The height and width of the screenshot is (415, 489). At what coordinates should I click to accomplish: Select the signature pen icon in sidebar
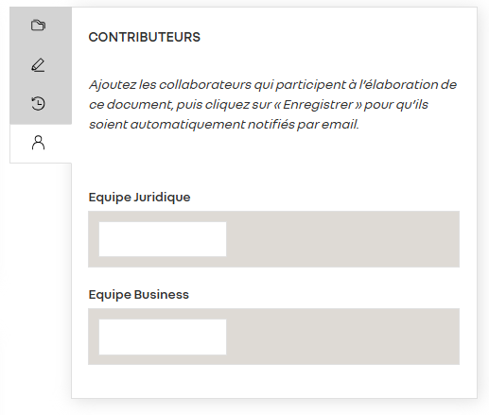click(38, 65)
